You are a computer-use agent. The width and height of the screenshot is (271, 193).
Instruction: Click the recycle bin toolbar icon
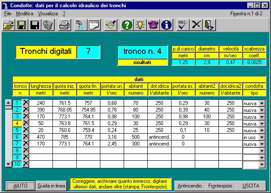pyautogui.click(x=48, y=25)
